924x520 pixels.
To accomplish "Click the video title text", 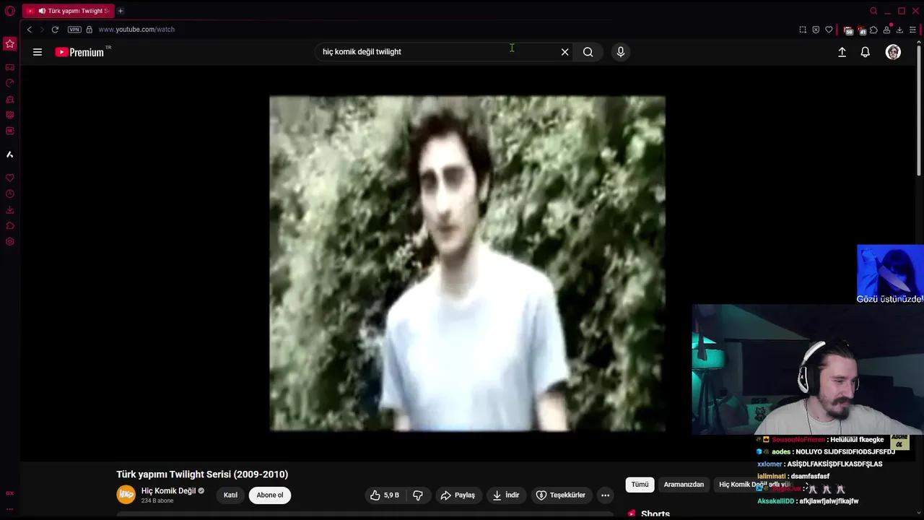I will click(202, 474).
